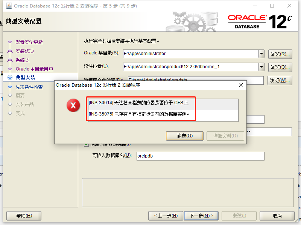Select the 典型安装 step in sidebar

click(x=25, y=77)
